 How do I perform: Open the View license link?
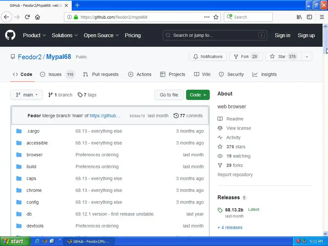(x=234, y=128)
